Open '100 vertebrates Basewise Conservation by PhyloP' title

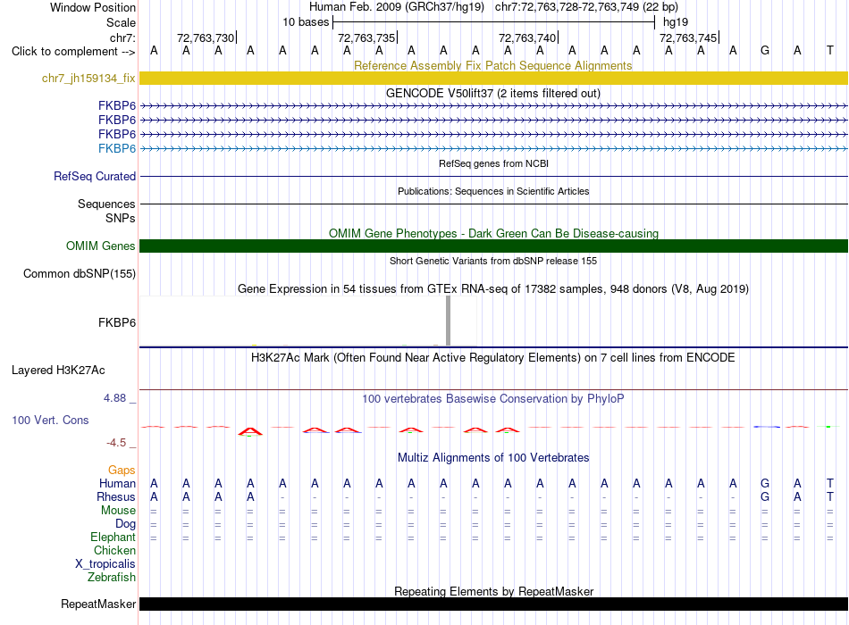tap(493, 399)
